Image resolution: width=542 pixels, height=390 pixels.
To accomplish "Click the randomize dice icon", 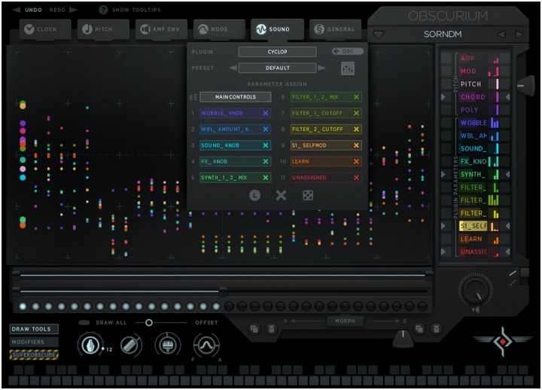I will 307,195.
